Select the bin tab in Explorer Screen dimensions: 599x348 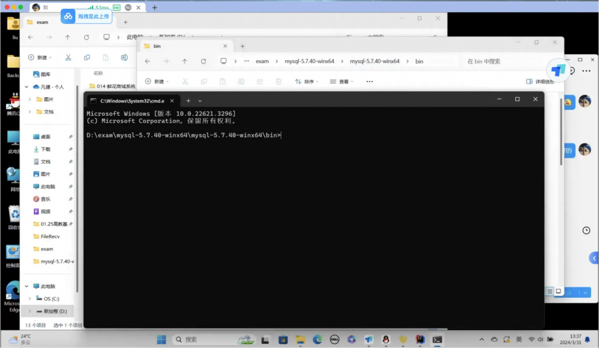pyautogui.click(x=175, y=46)
